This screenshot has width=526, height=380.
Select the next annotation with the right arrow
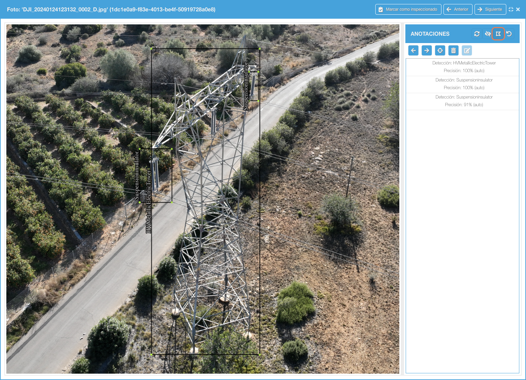427,50
